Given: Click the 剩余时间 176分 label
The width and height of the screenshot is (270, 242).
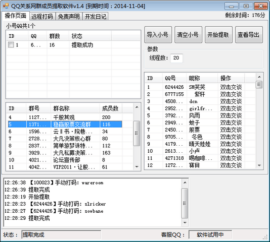Looking at the screenshot, I should click(245, 15).
